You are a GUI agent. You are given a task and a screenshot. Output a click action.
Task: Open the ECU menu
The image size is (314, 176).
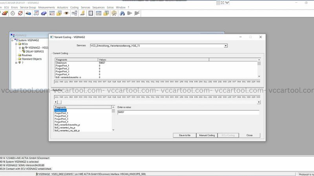6,7
